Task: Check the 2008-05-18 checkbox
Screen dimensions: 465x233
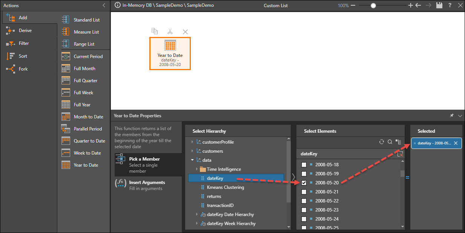Action: point(304,165)
